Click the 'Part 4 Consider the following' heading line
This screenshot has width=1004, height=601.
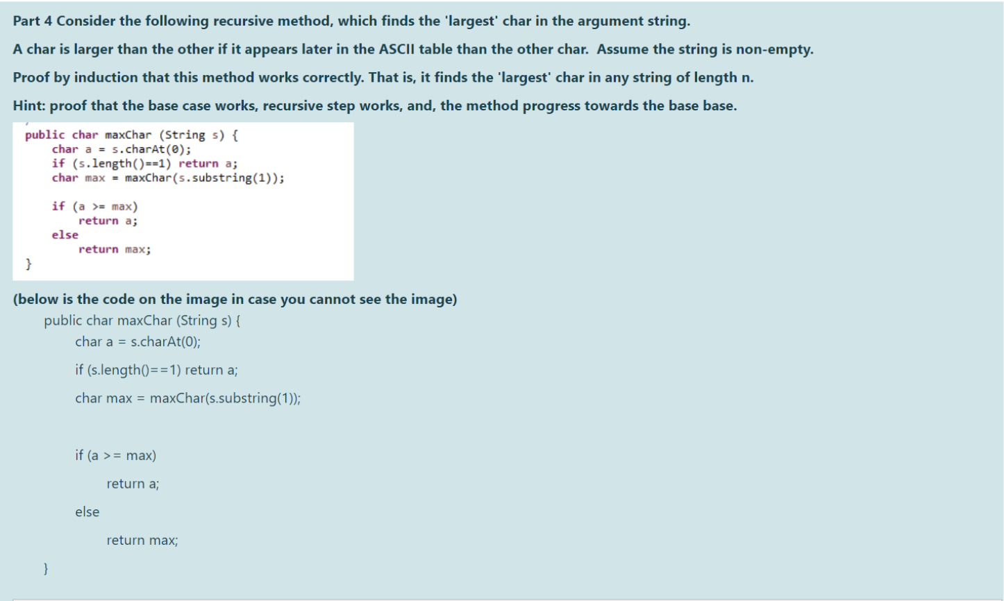pos(351,21)
